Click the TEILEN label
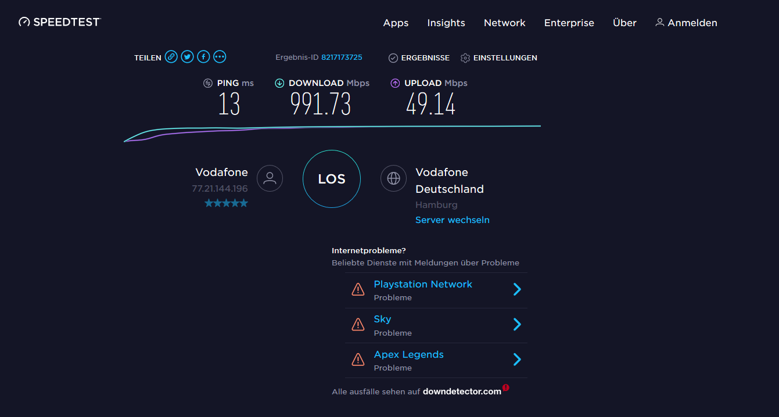 click(148, 58)
